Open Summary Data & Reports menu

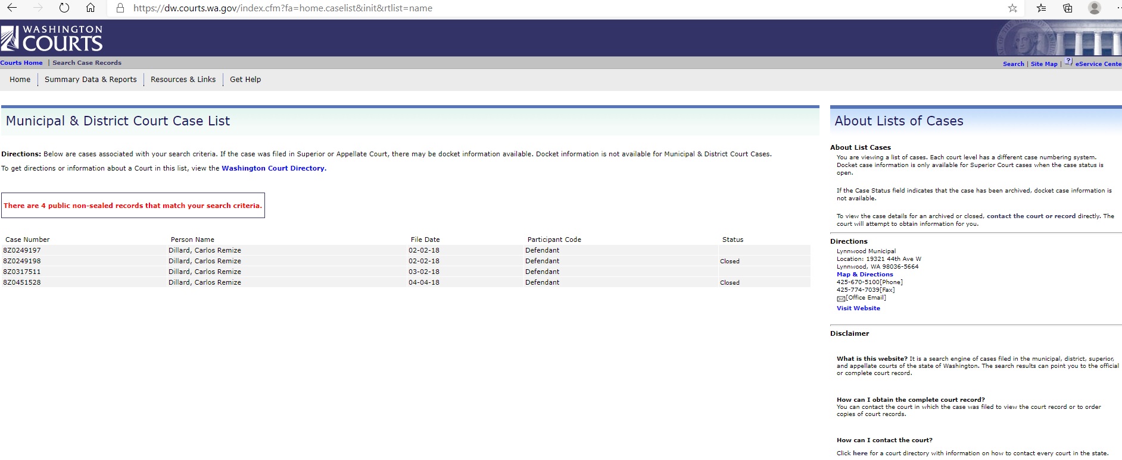click(91, 80)
